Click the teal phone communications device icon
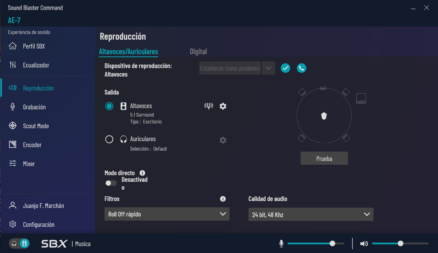The width and height of the screenshot is (438, 253). tap(301, 68)
